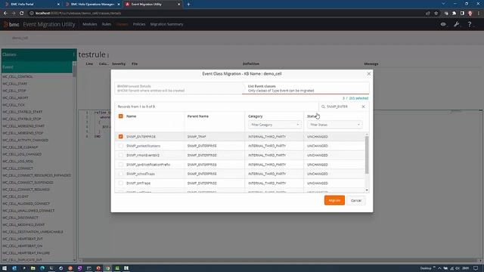The width and height of the screenshot is (484, 272).
Task: Click the Parent Name column header
Action: [198, 116]
